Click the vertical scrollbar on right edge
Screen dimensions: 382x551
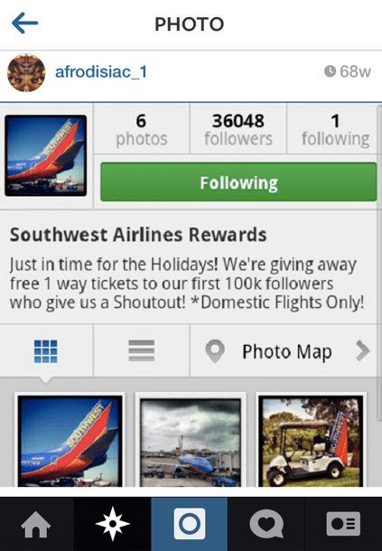click(x=378, y=262)
